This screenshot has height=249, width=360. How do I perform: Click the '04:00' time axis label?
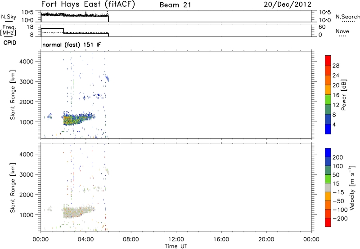[x=85, y=240]
